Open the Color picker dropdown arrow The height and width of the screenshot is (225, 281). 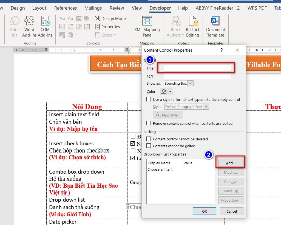[170, 91]
